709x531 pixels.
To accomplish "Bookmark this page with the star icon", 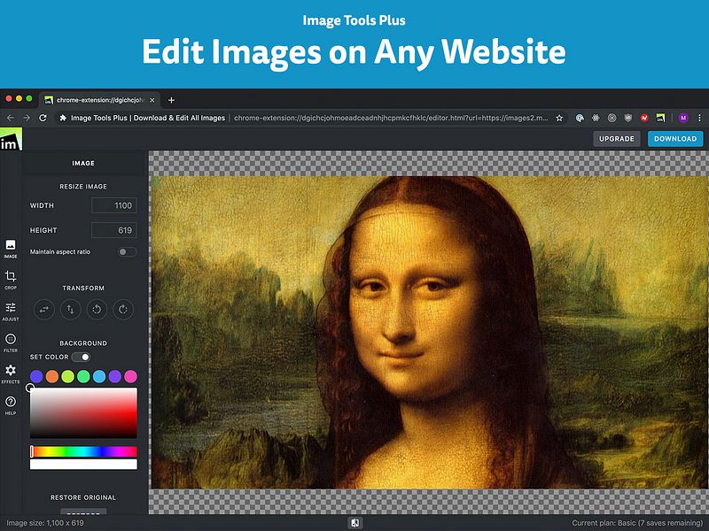I will click(559, 118).
